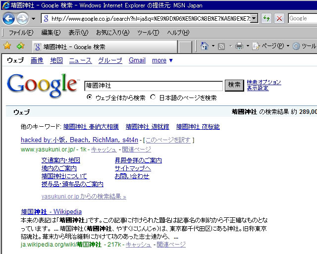Expand the Home button dropdown arrow
This screenshot has height=254, width=317.
[x=213, y=46]
